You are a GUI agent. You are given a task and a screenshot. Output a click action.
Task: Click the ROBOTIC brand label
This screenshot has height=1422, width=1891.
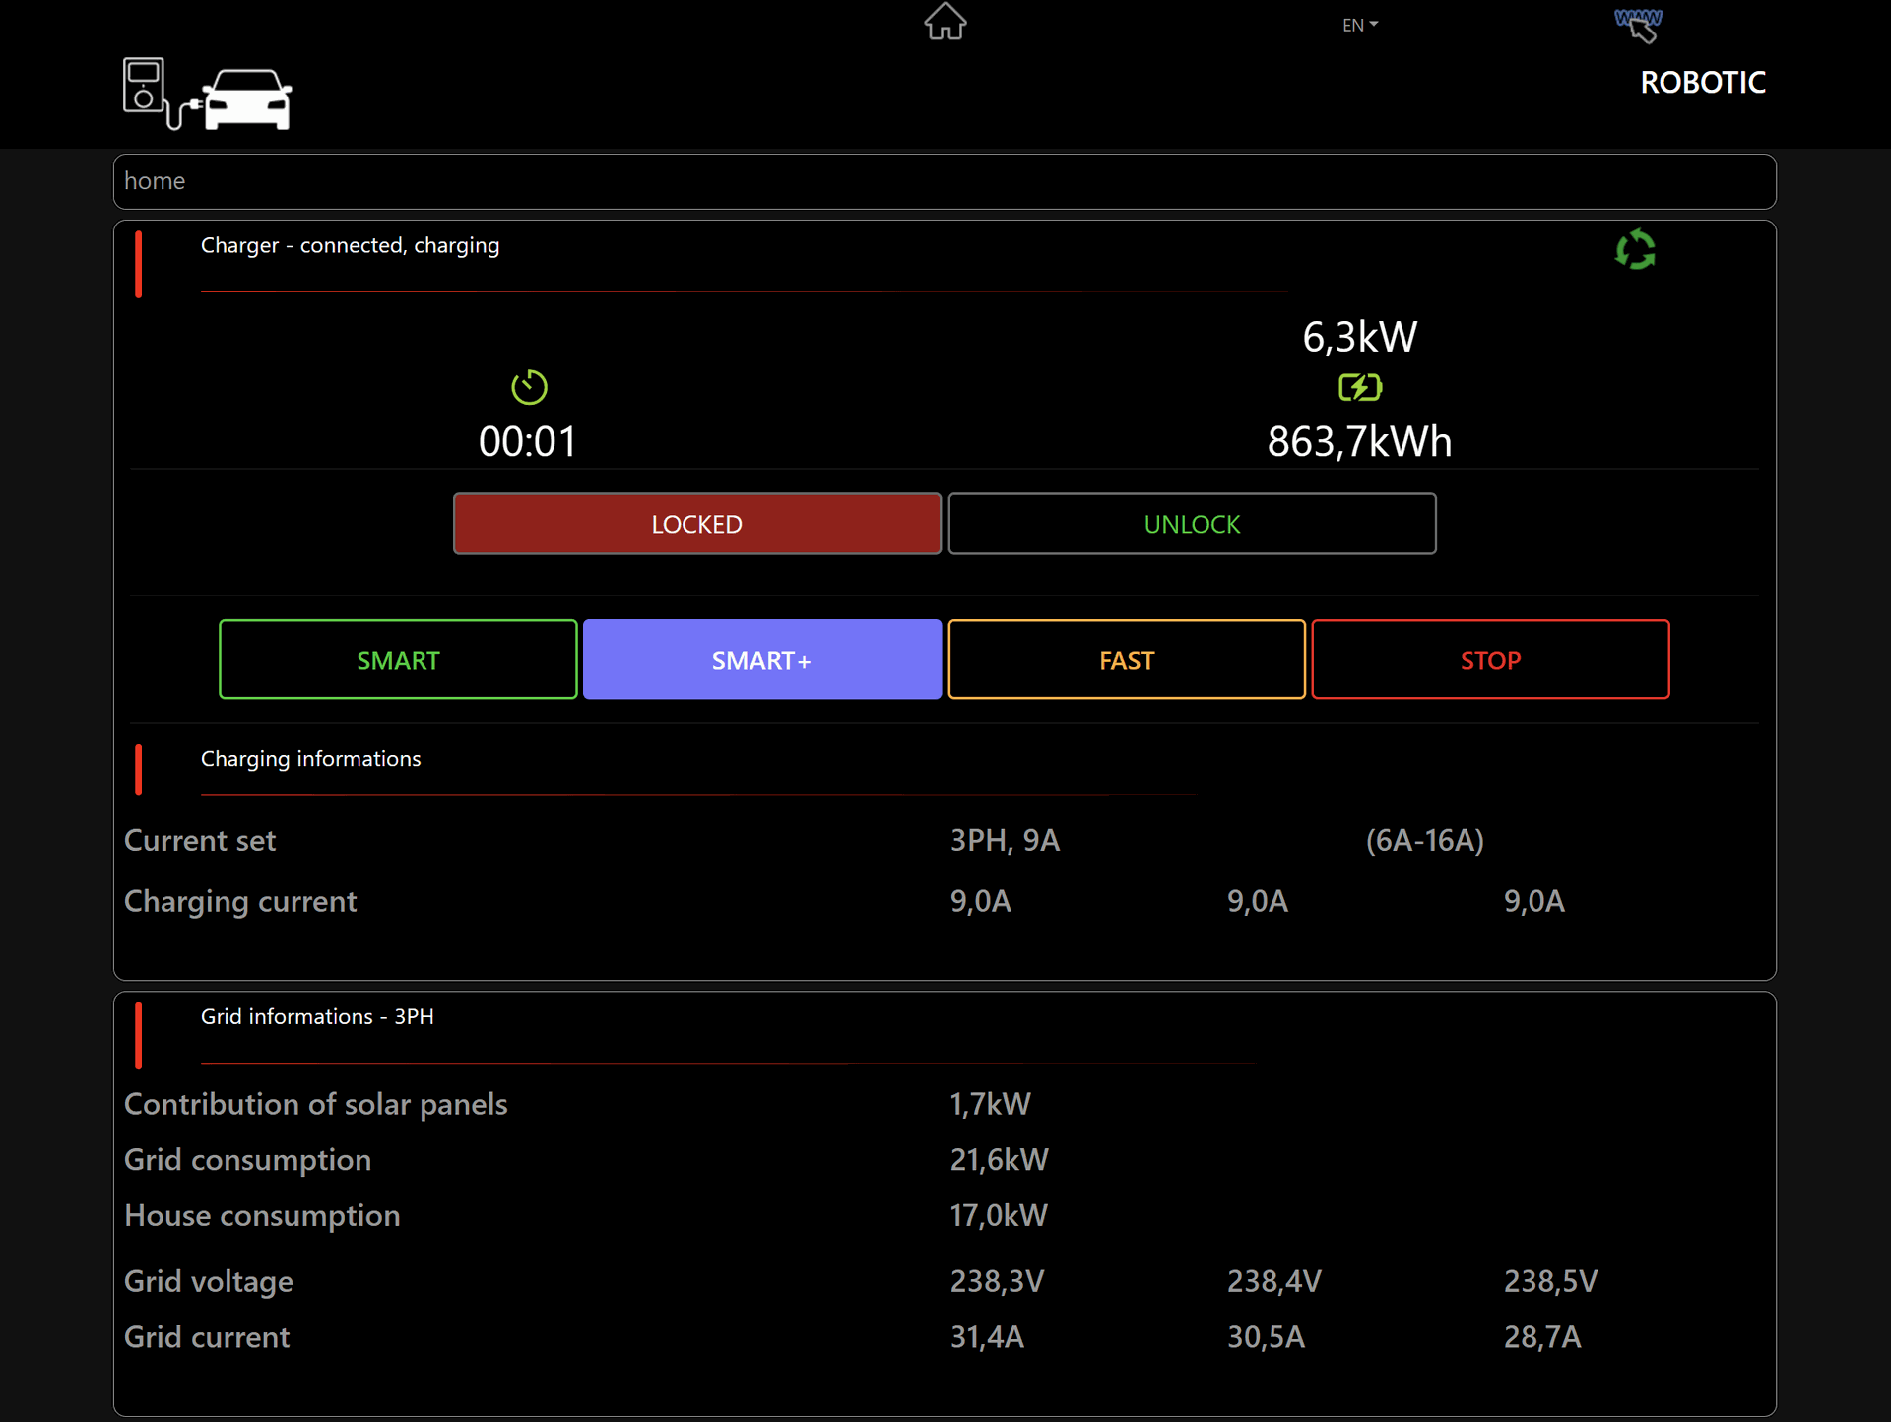1702,83
